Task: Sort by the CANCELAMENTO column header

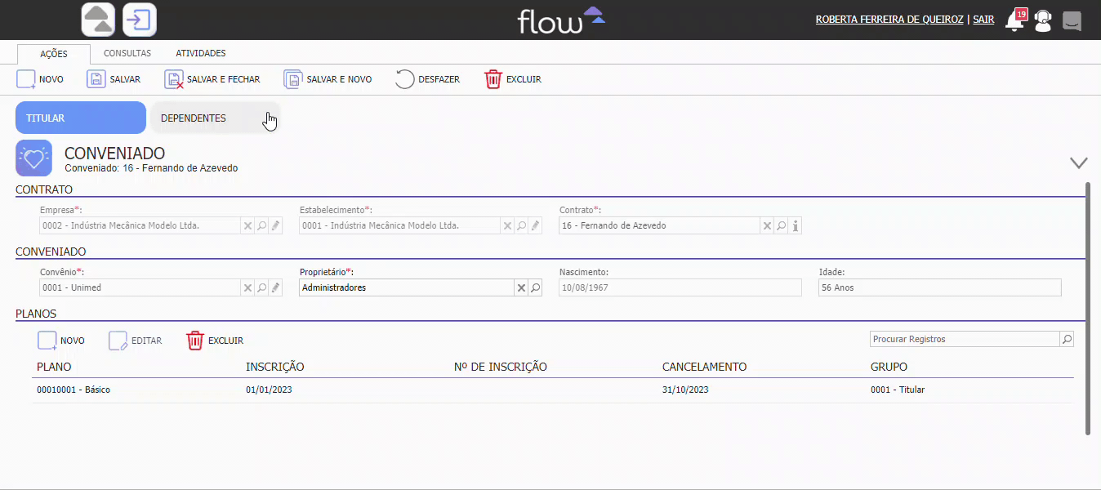Action: pyautogui.click(x=704, y=367)
